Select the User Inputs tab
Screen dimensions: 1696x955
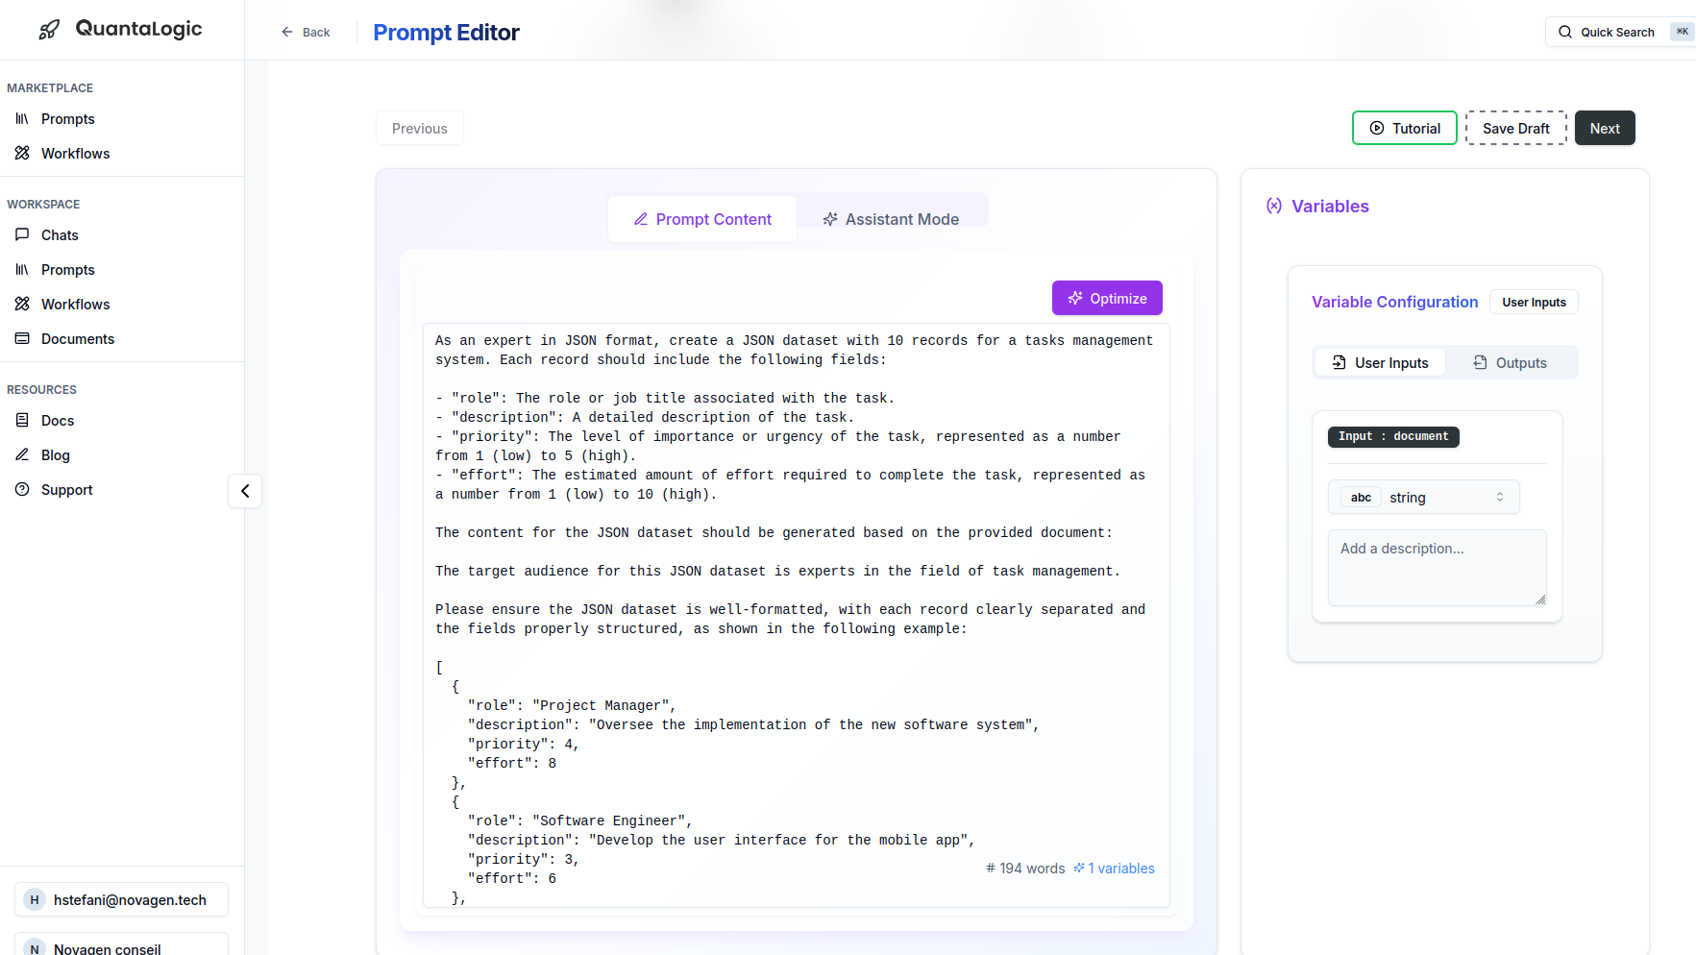(x=1381, y=362)
